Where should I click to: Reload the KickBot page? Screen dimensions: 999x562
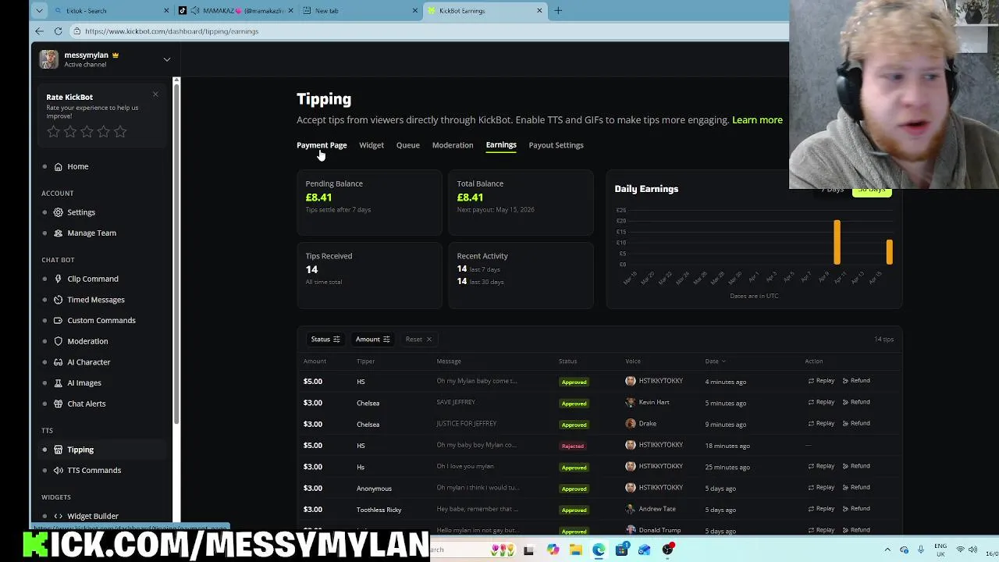click(x=58, y=31)
